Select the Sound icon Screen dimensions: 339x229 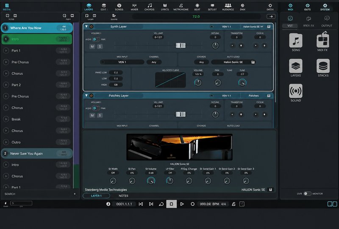(296, 91)
